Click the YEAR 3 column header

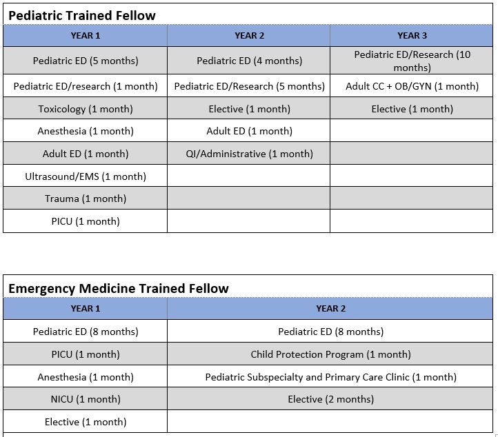pyautogui.click(x=412, y=36)
